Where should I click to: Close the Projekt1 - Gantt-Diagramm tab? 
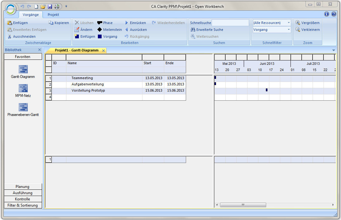103,51
